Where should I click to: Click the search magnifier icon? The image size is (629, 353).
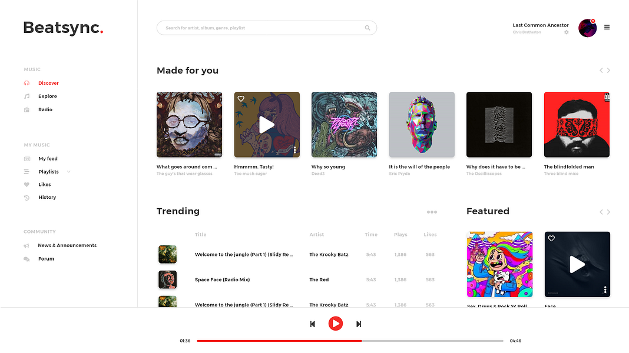(x=367, y=28)
